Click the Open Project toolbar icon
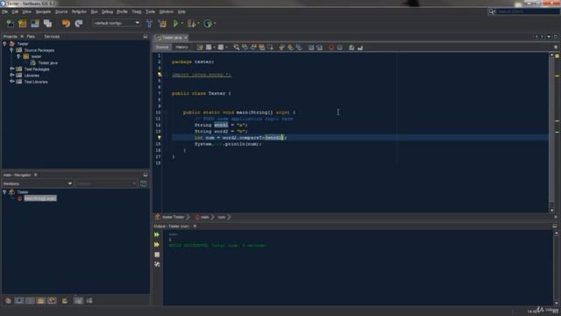 35,24
